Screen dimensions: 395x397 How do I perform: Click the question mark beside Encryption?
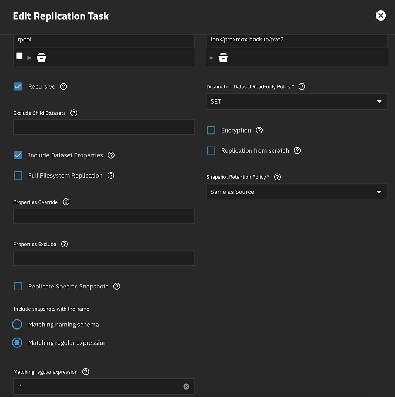click(x=259, y=130)
